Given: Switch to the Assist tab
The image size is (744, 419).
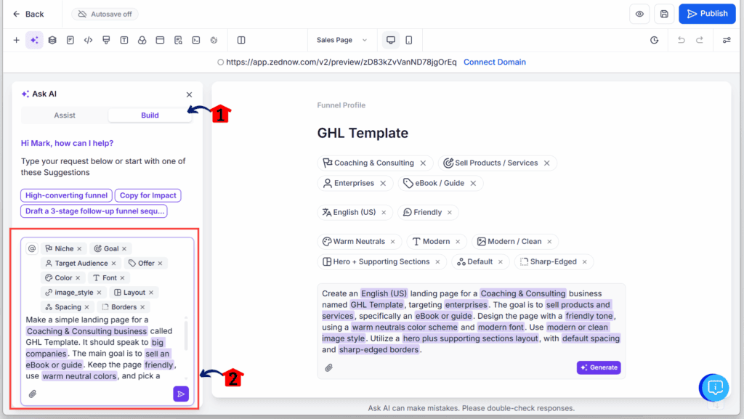Looking at the screenshot, I should 65,115.
